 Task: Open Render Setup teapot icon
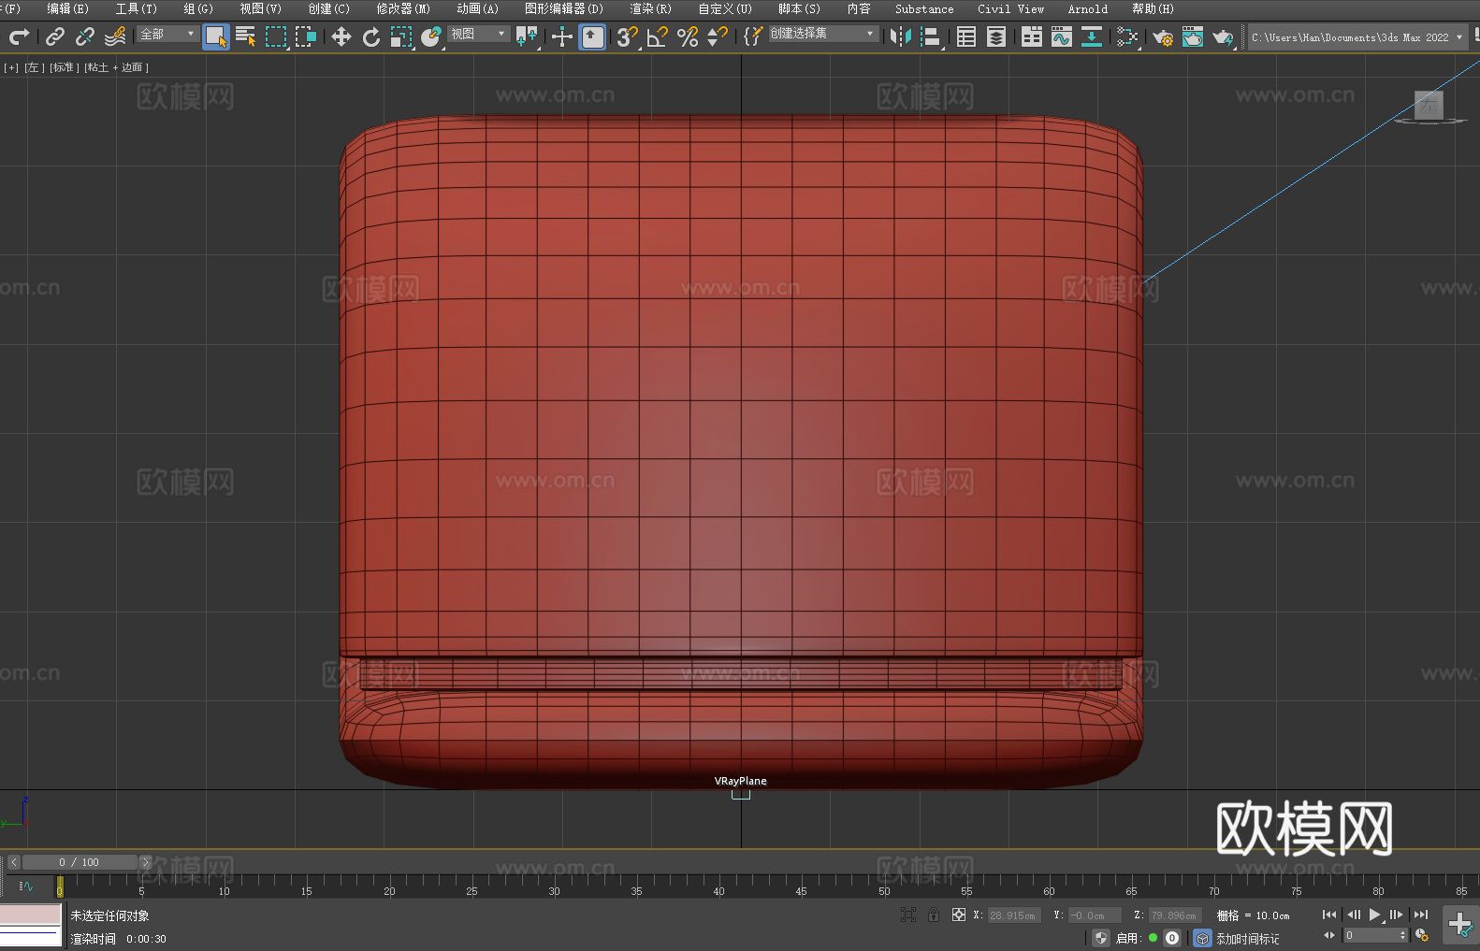point(1162,36)
